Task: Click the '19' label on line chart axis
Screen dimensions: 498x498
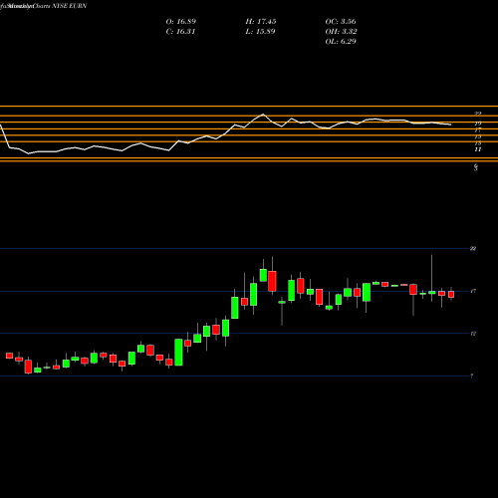Action: [x=478, y=124]
